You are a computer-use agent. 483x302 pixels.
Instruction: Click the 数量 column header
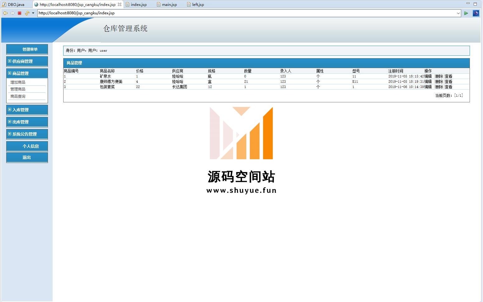click(248, 71)
